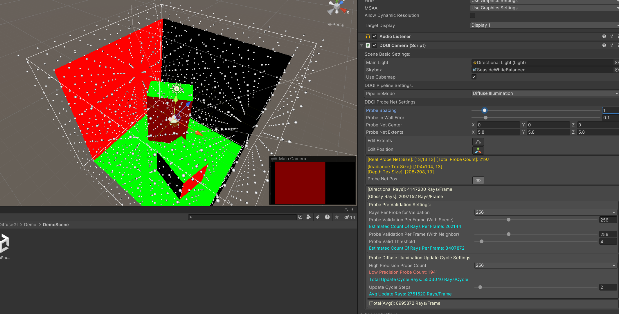
Task: Click Probe Validation With Neighbor slider handle
Action: tap(509, 234)
